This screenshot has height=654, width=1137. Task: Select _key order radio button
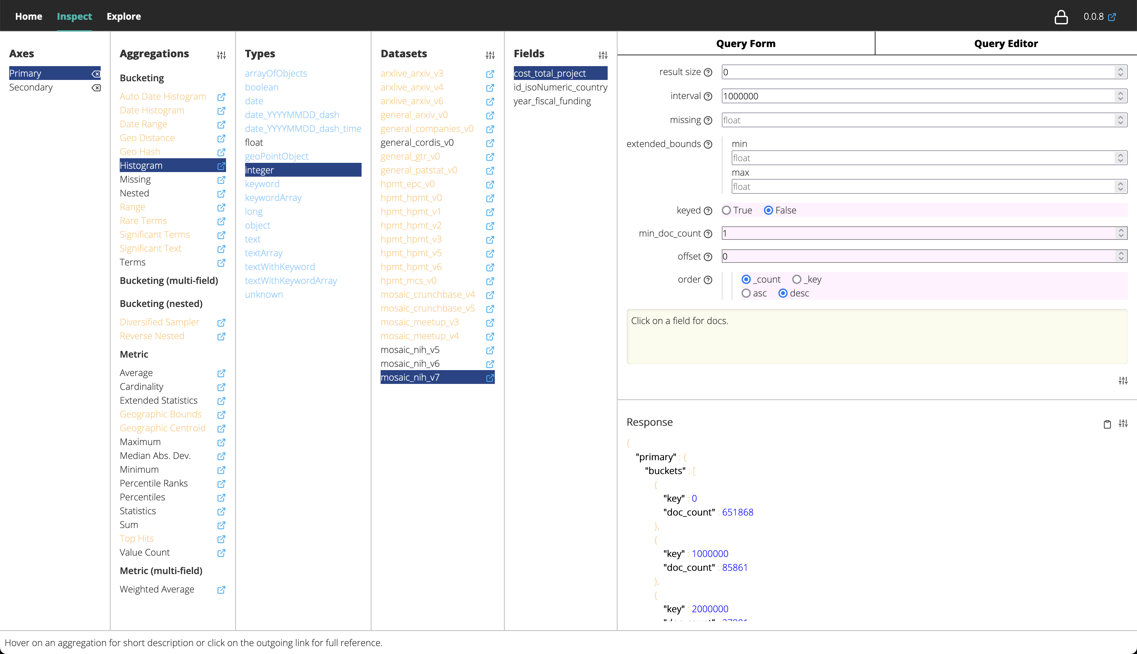(796, 279)
